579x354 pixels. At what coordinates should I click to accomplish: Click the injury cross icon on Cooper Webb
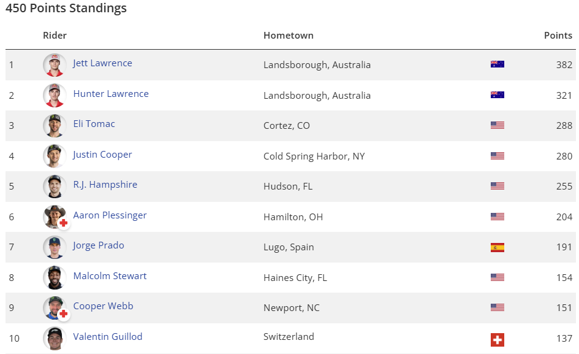tap(63, 314)
